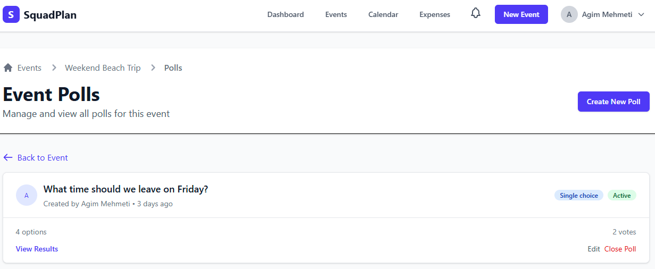This screenshot has height=269, width=655.
Task: Open Weekend Beach Trip breadcrumb
Action: (x=103, y=68)
